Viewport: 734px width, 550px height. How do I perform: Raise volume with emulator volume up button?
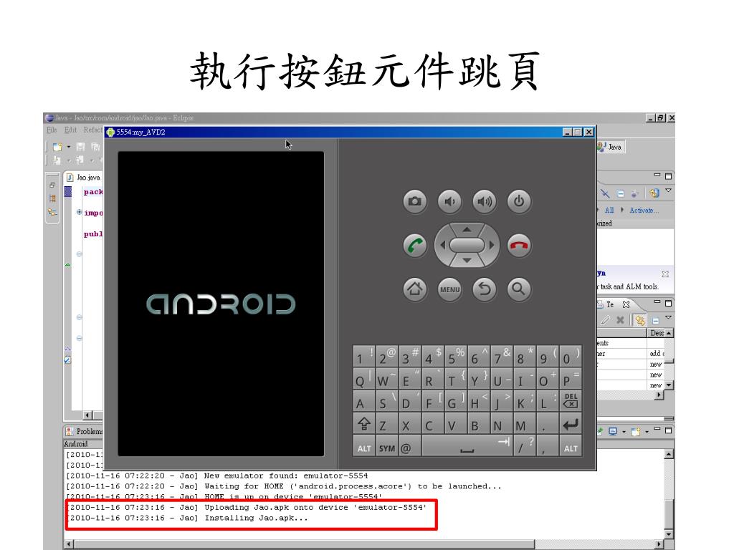pos(484,201)
